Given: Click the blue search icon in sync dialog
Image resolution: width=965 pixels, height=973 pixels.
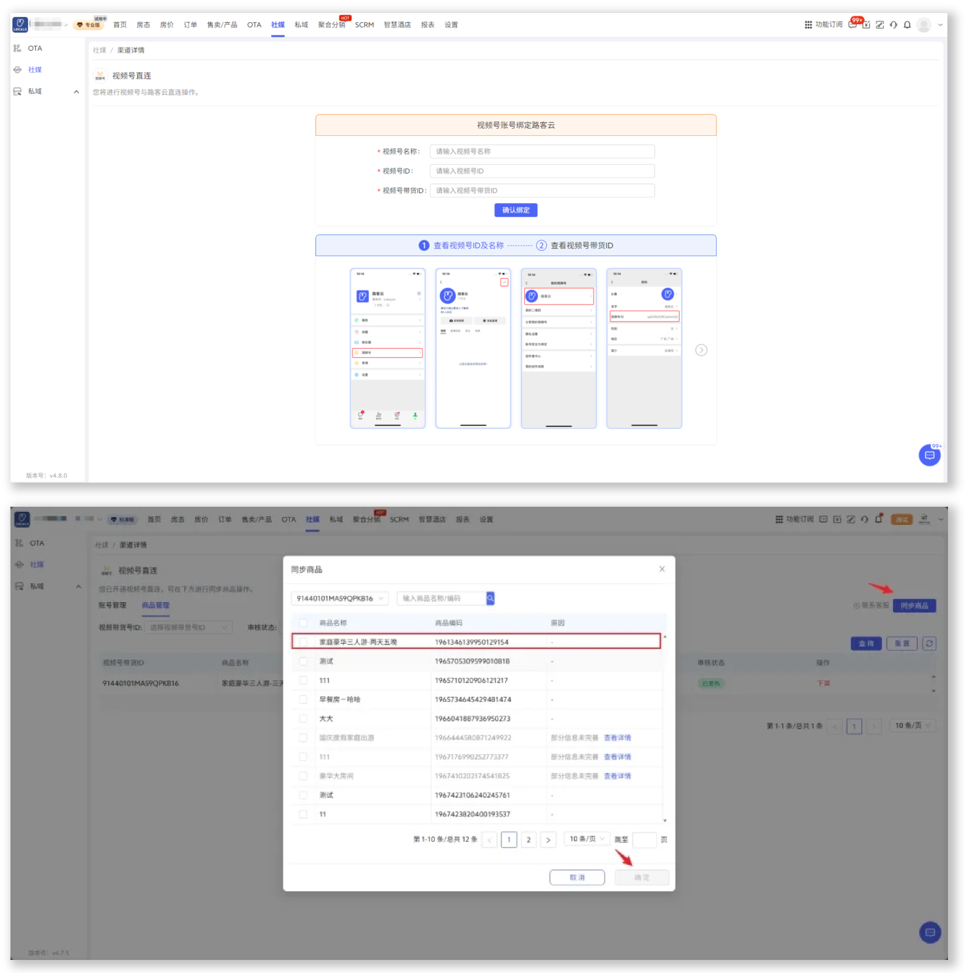Looking at the screenshot, I should (490, 598).
